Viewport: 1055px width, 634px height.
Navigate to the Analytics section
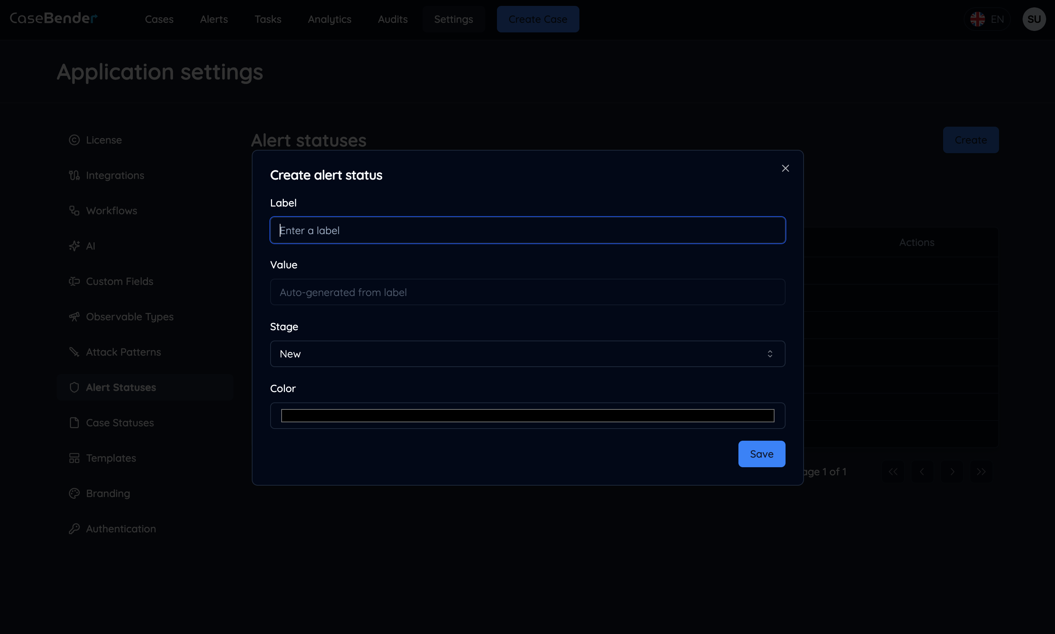pos(329,19)
